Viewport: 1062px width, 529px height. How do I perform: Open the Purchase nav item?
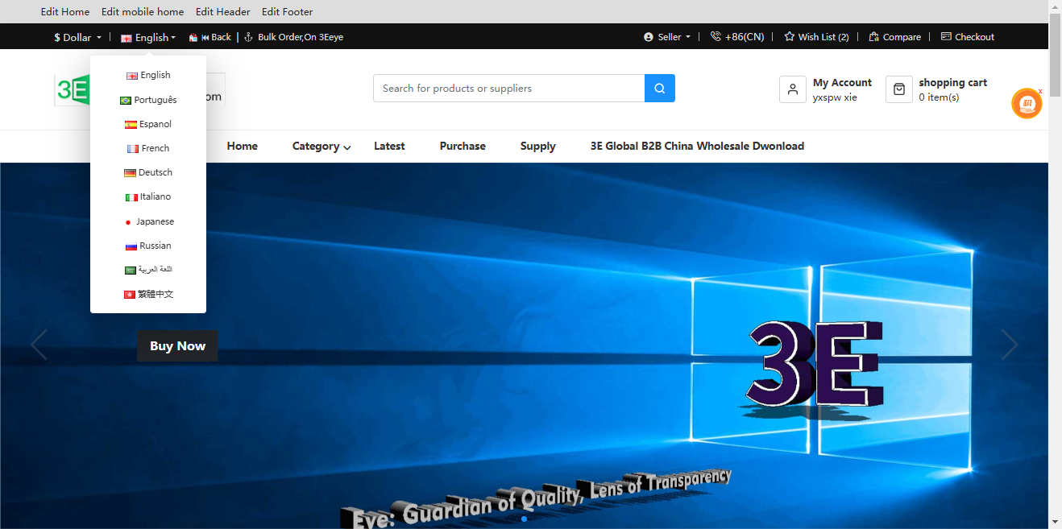coord(463,146)
